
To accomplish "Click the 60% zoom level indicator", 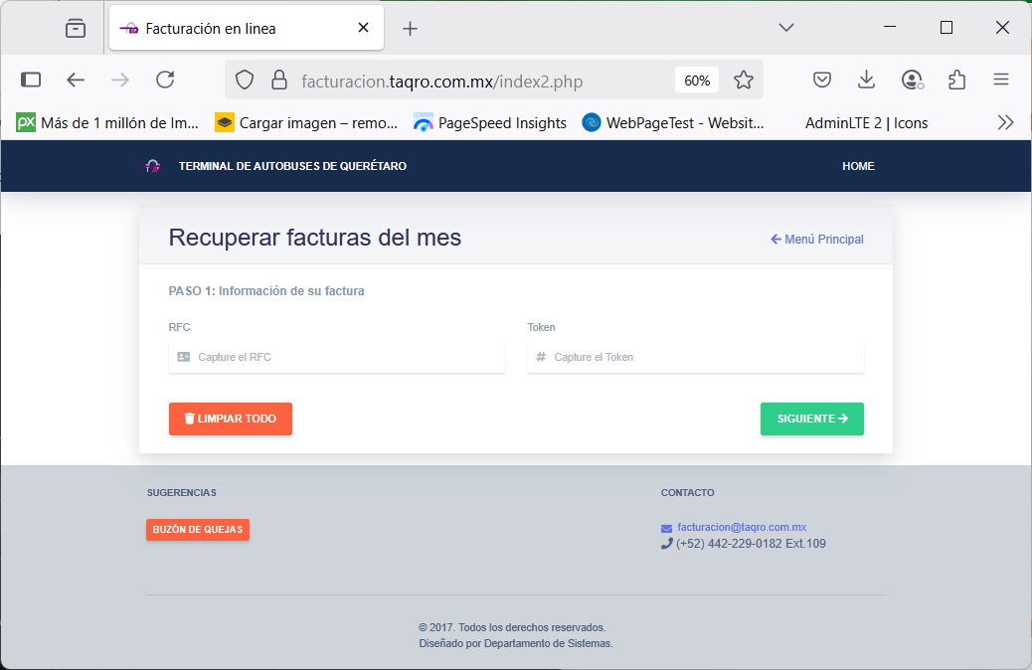I will click(697, 81).
